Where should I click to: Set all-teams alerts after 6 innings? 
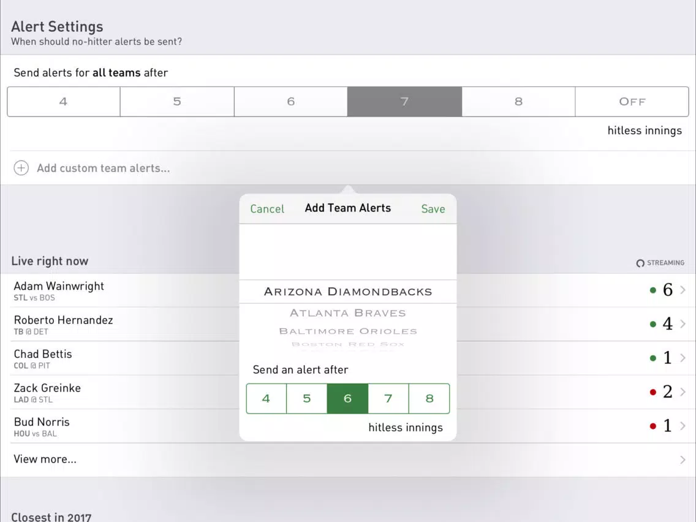(x=291, y=102)
